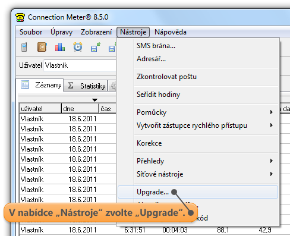Click the Uživatel field showing Vlastník

80,65
